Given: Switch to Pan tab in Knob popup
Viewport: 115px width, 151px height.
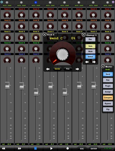Looking at the screenshot, I should tap(68, 69).
